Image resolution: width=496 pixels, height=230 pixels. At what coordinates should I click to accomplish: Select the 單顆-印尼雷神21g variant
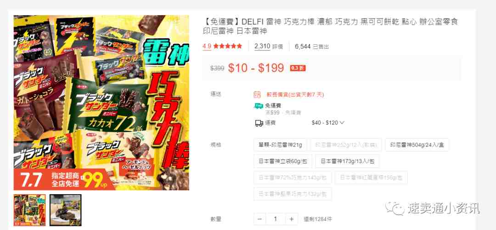click(281, 145)
